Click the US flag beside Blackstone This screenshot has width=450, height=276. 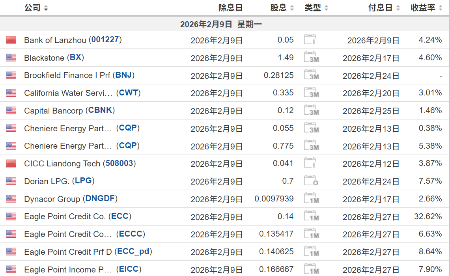tap(11, 57)
